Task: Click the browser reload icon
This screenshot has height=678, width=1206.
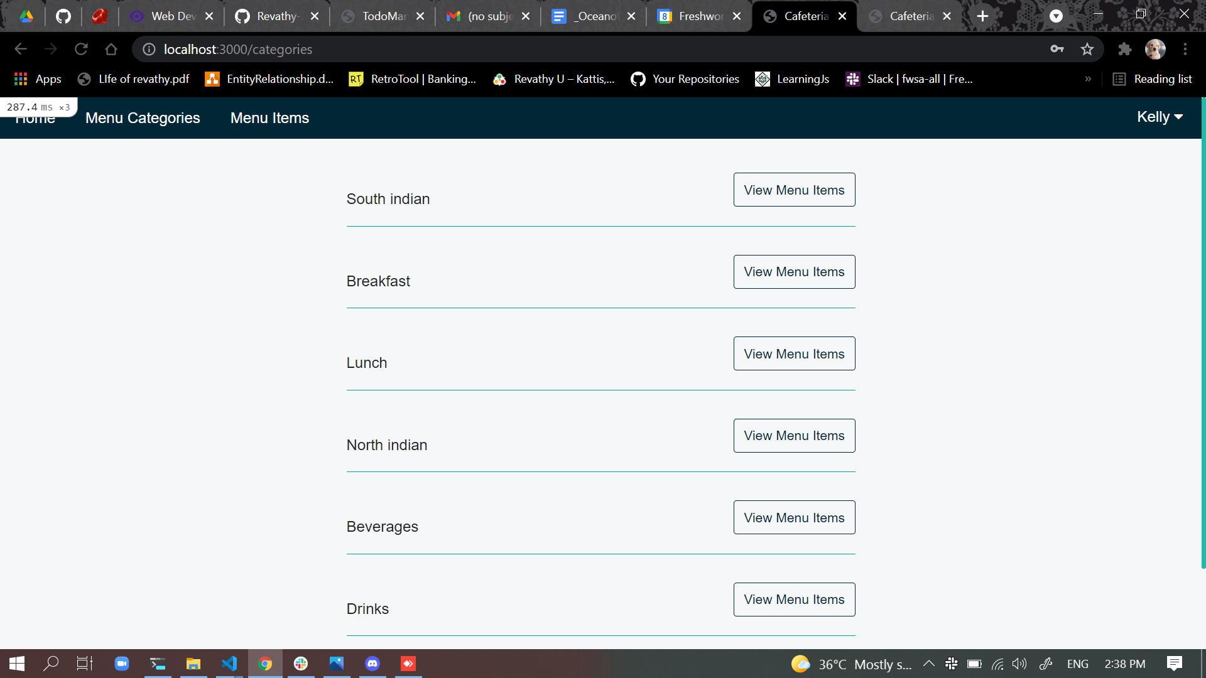Action: [x=81, y=49]
